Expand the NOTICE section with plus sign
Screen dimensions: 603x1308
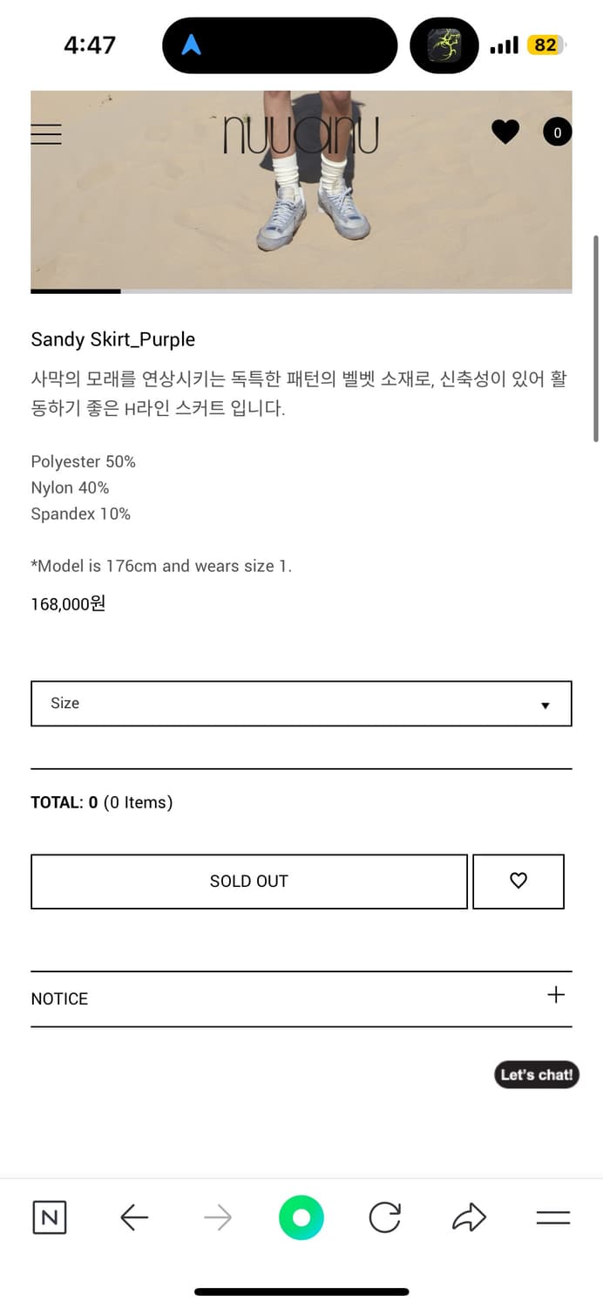click(555, 994)
